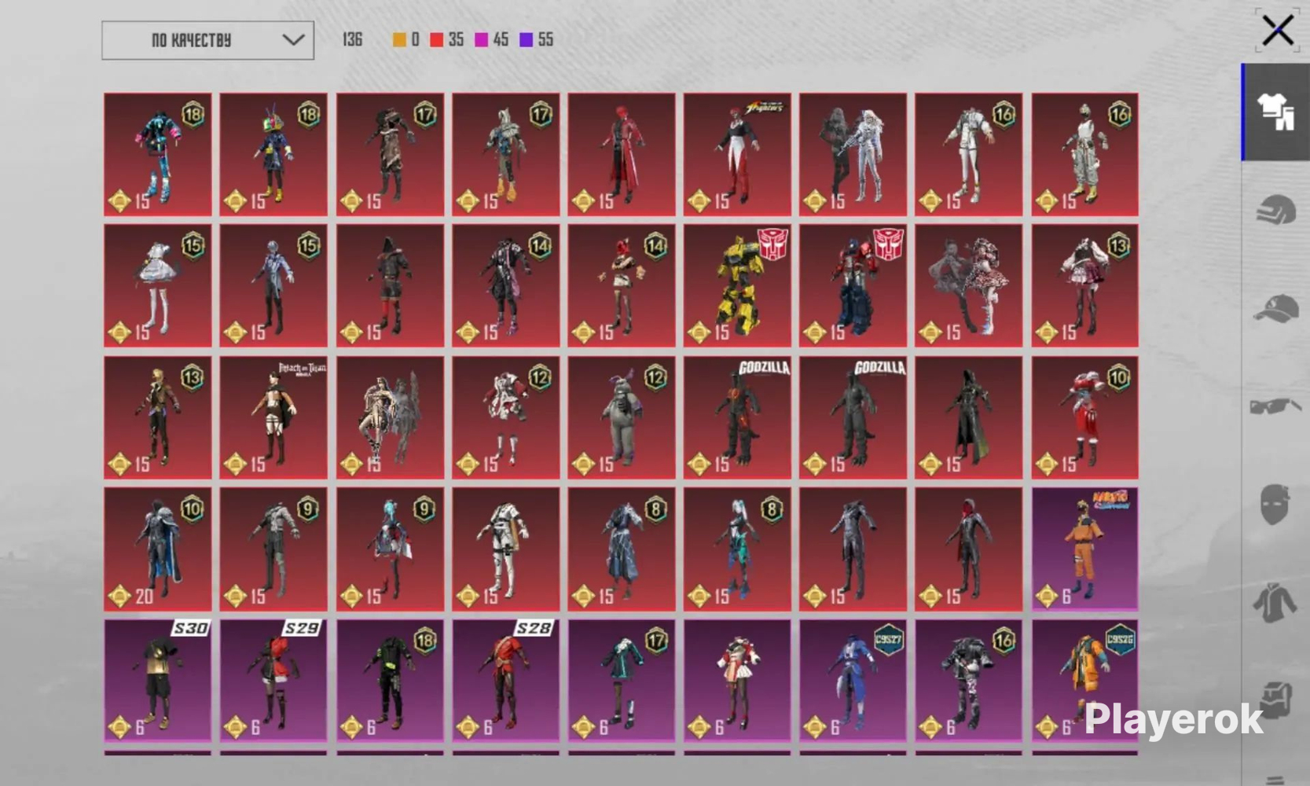The width and height of the screenshot is (1310, 786).
Task: Select the silver-haired level 15 suit
Action: click(x=273, y=286)
